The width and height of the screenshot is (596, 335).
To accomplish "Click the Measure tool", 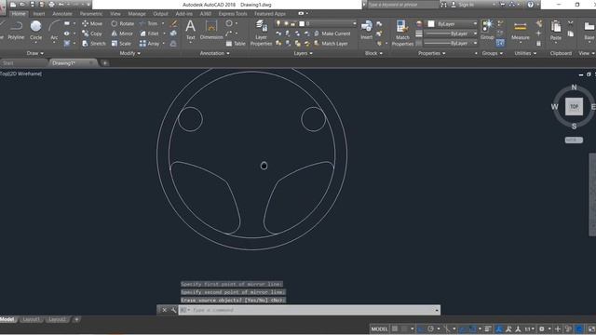I will click(521, 31).
